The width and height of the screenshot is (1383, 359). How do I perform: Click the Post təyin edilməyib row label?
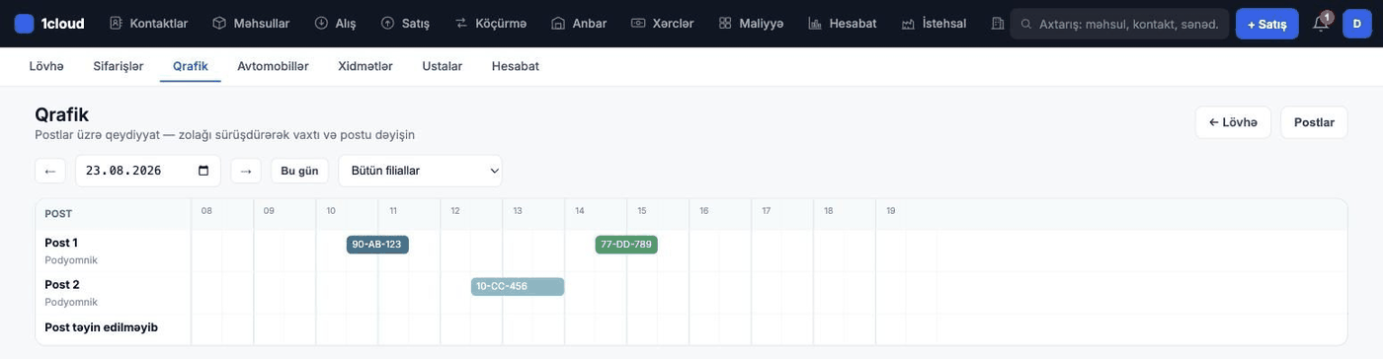click(101, 327)
